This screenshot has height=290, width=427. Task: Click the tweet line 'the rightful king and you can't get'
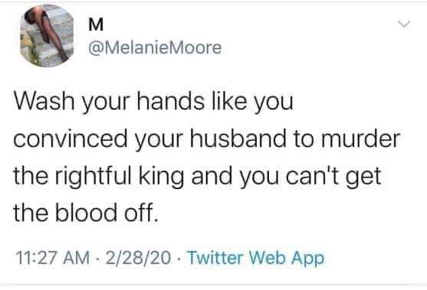197,177
